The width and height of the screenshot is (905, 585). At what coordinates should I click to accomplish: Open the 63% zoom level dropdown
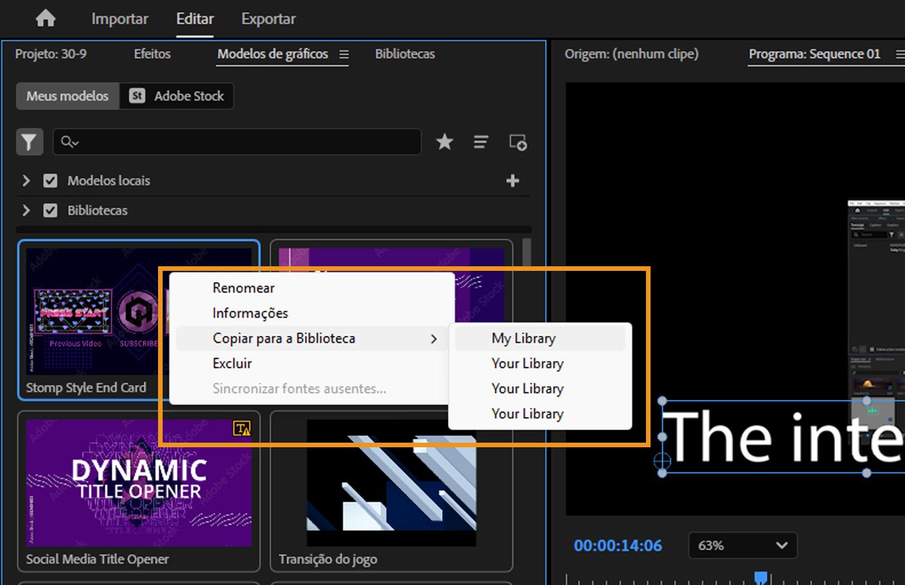(x=742, y=546)
